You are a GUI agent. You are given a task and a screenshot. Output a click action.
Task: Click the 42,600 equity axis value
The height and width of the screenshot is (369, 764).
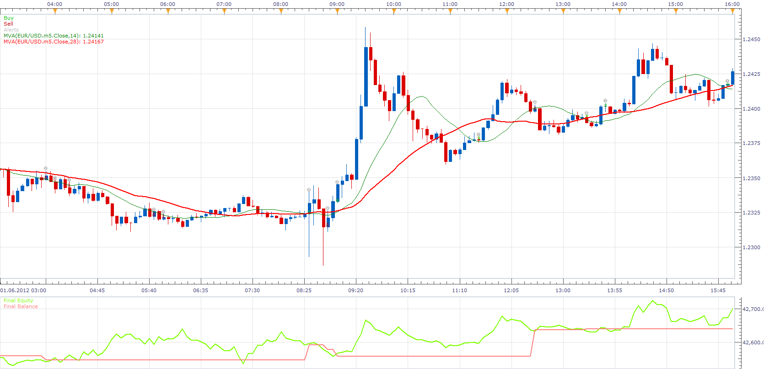pyautogui.click(x=753, y=342)
